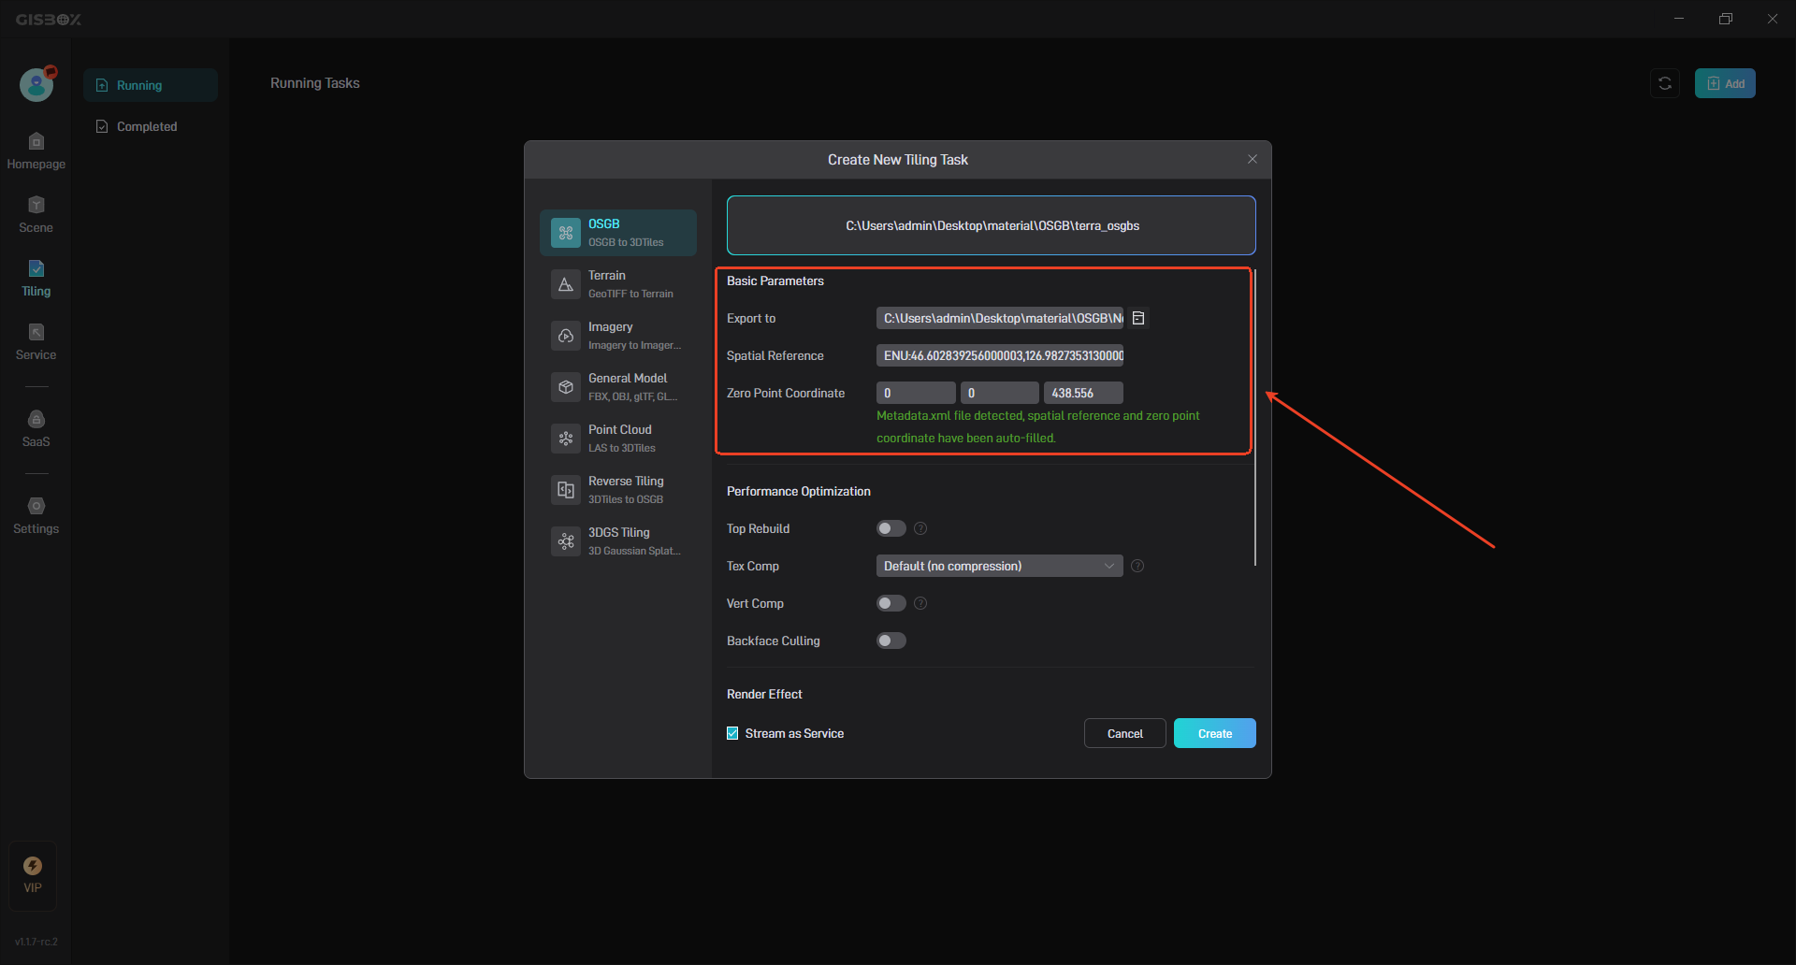Select OSGB to 3DTiles task type
This screenshot has height=965, width=1796.
click(x=618, y=233)
